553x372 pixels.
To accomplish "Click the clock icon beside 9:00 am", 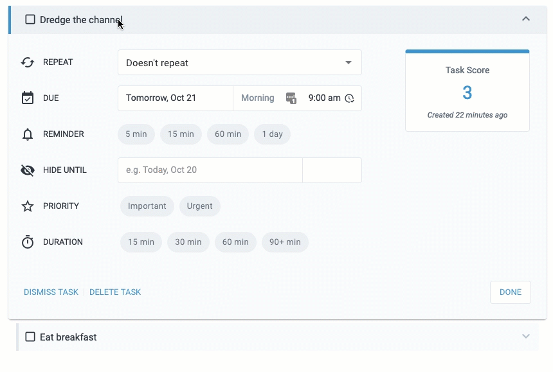I will click(x=349, y=98).
